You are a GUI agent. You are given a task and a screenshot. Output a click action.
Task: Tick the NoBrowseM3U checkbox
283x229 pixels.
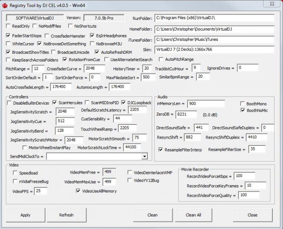pos(92,44)
